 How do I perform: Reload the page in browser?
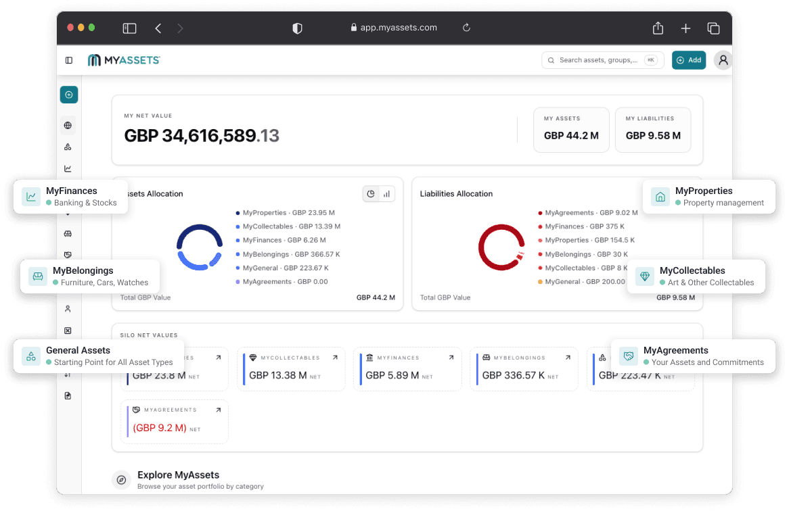(x=466, y=28)
